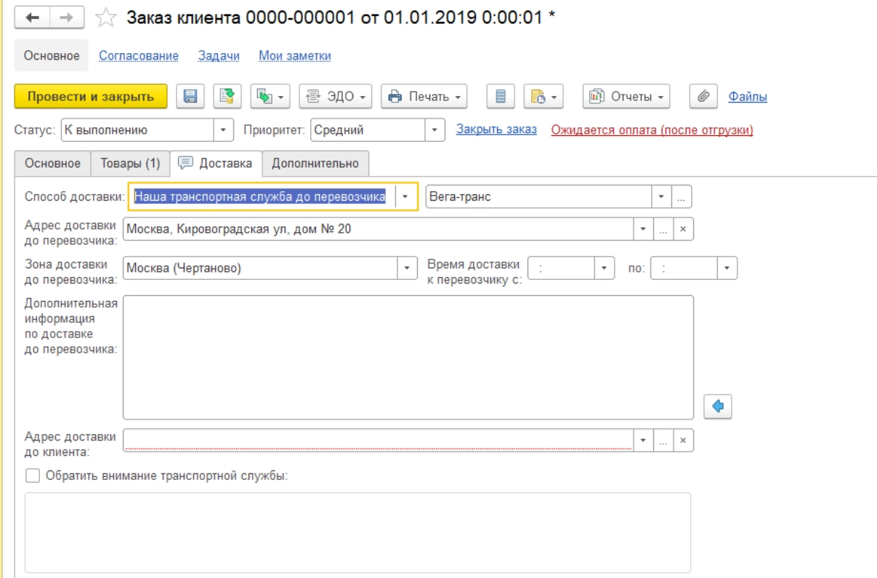
Task: Open the Согласование section
Action: [x=139, y=56]
